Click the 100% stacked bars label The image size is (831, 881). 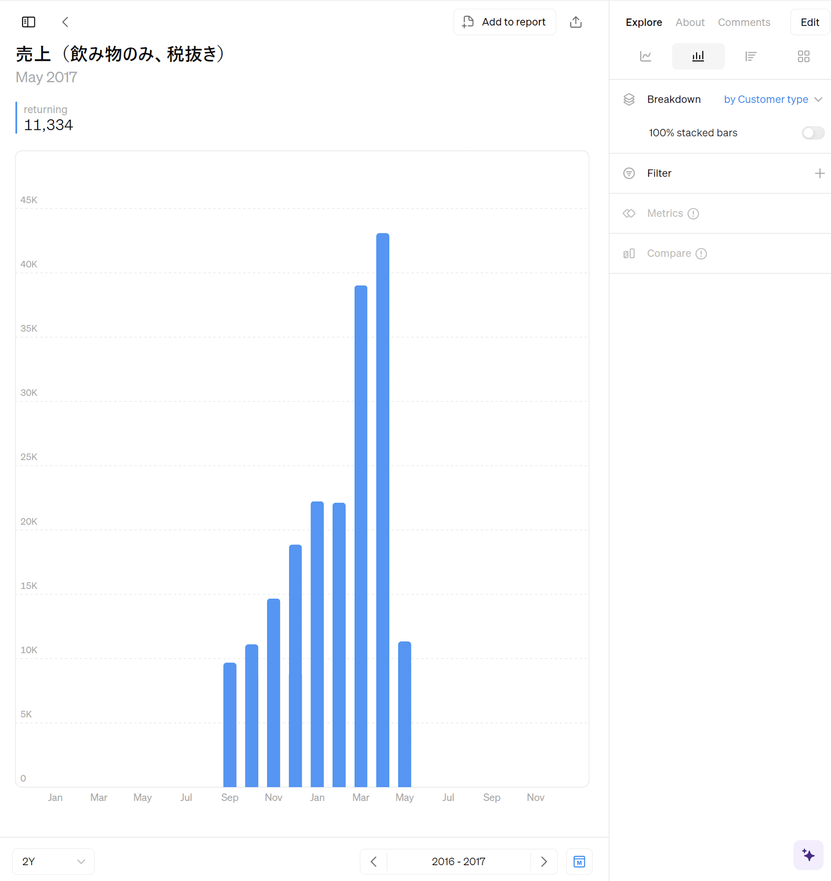(x=693, y=133)
